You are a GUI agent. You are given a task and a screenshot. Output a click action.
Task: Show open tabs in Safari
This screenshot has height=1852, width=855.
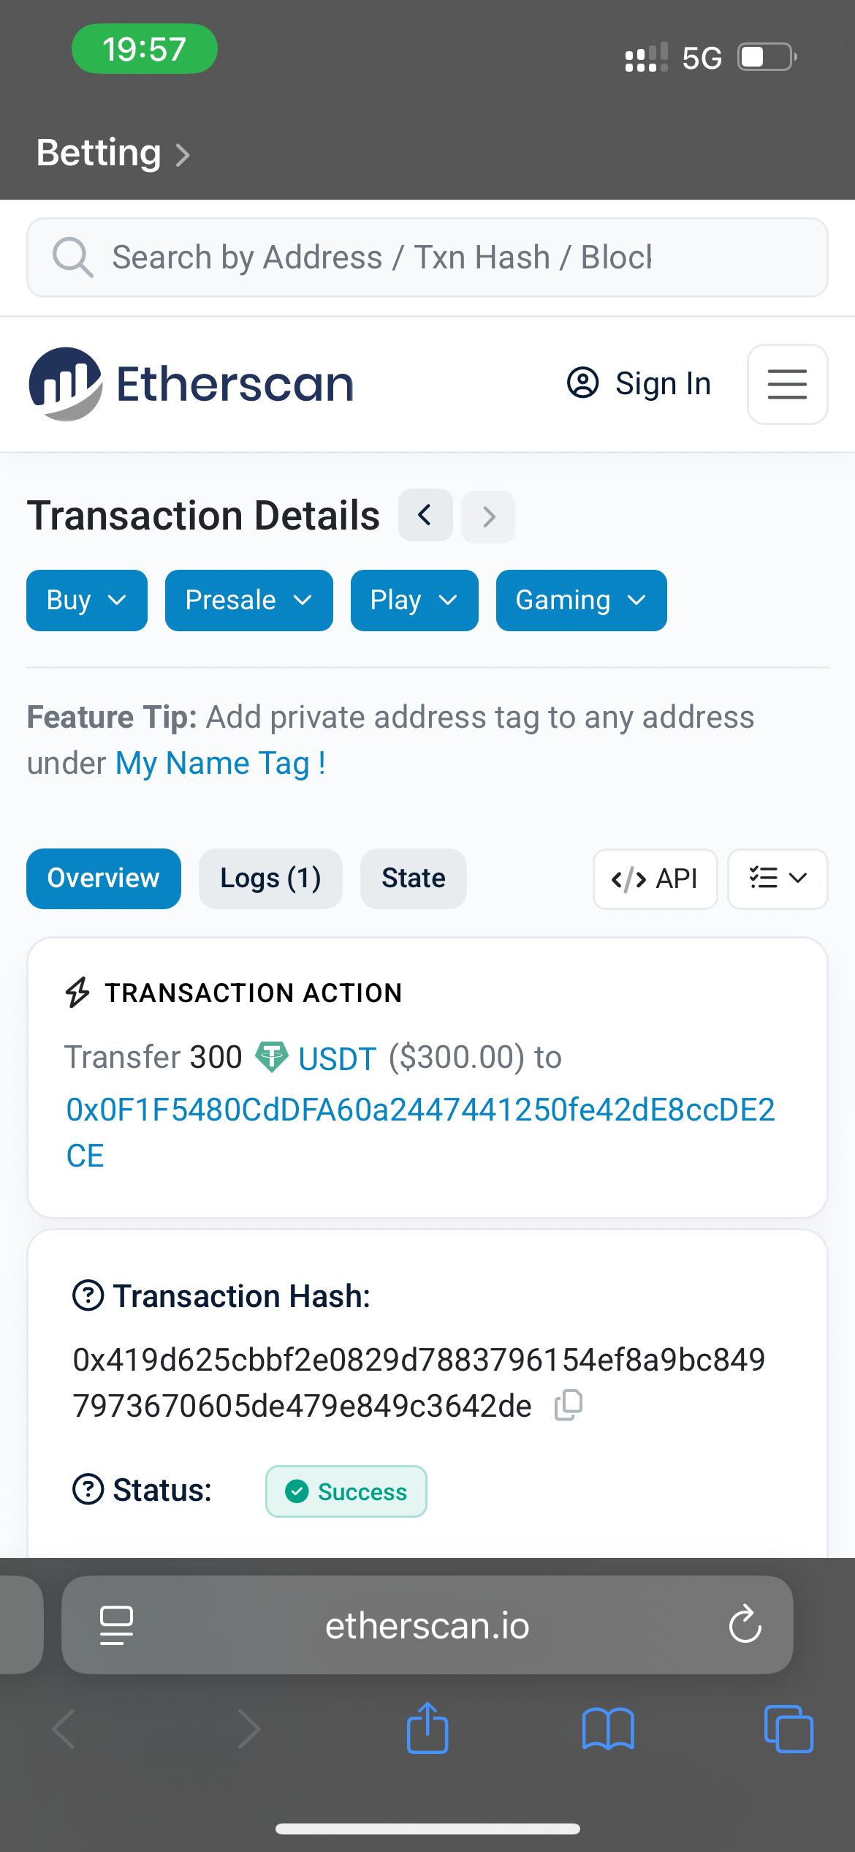(x=788, y=1729)
